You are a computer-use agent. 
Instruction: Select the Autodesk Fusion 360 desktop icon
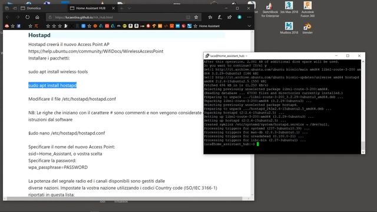[x=307, y=9]
